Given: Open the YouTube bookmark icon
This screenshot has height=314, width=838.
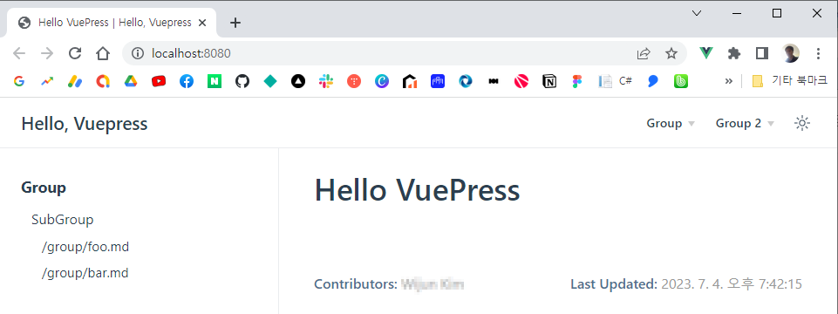Looking at the screenshot, I should point(159,81).
